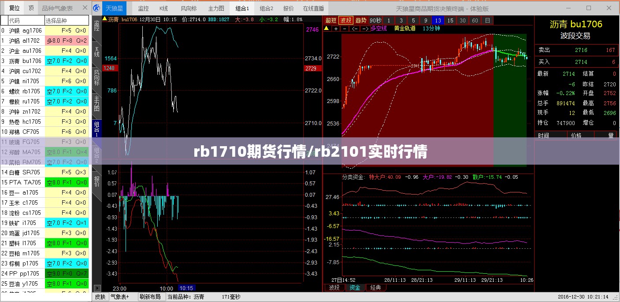This screenshot has width=620, height=302.
Task: Select row 铁矿 i1705
Action: click(x=45, y=223)
